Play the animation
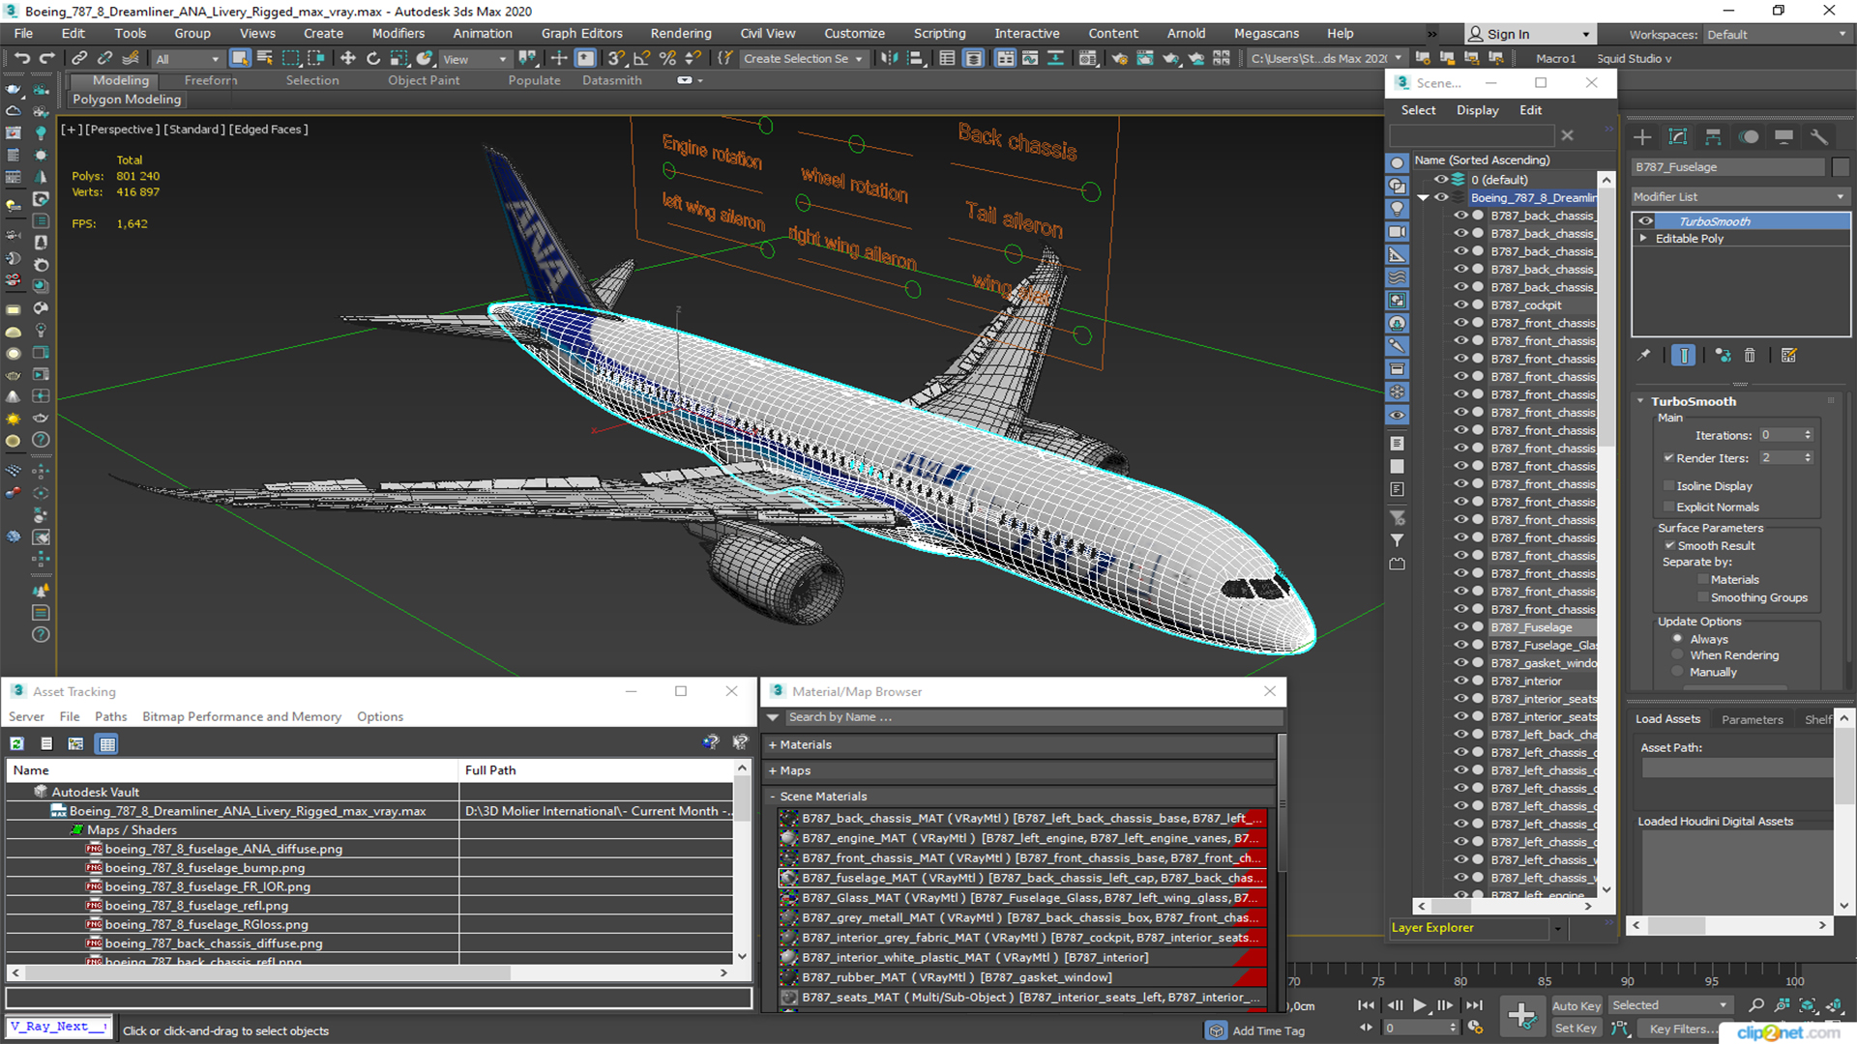Image resolution: width=1857 pixels, height=1044 pixels. (1419, 1006)
